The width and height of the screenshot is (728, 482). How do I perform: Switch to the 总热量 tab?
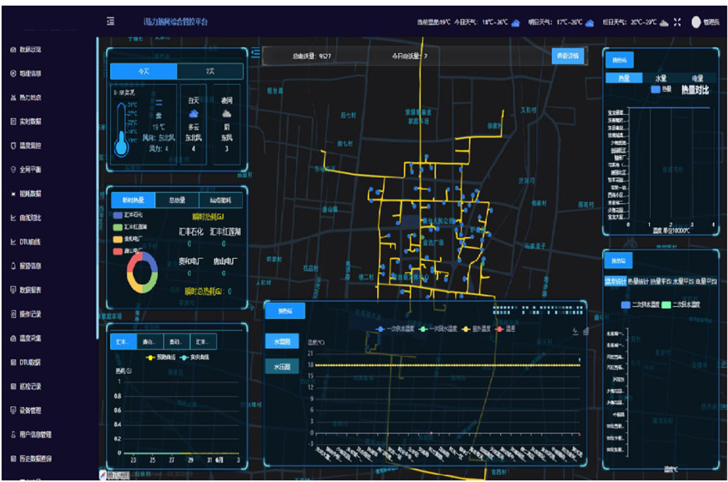coord(177,200)
